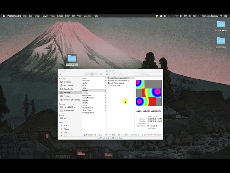Screen dimensions: 230x173
Task: Select the untitled folder on desktop
Action: [x=221, y=26]
